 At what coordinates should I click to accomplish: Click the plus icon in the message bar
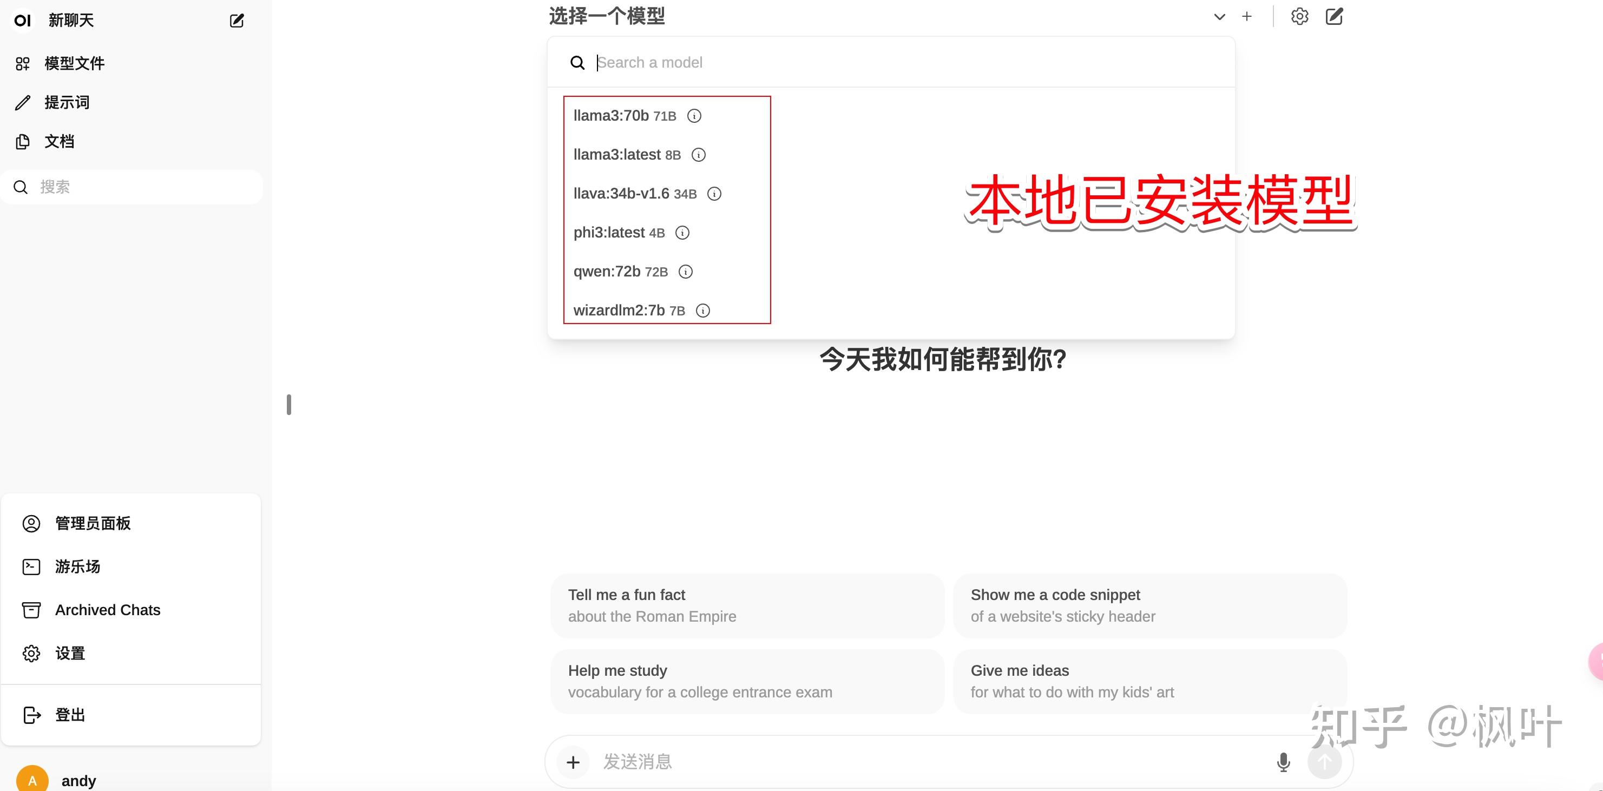pyautogui.click(x=573, y=762)
